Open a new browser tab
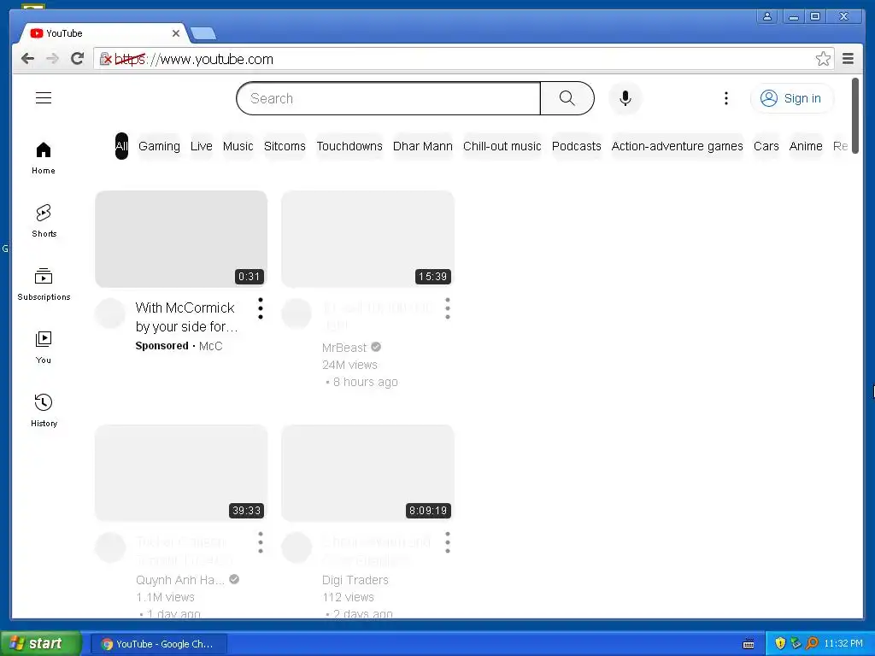This screenshot has width=875, height=656. coord(203,34)
